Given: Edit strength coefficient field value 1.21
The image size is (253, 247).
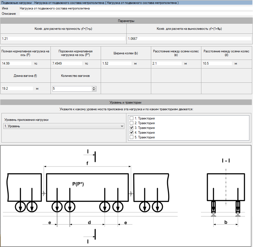Looking at the screenshot, I should pos(63,39).
